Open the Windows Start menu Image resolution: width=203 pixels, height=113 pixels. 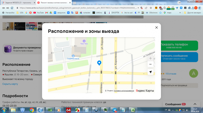point(4,110)
